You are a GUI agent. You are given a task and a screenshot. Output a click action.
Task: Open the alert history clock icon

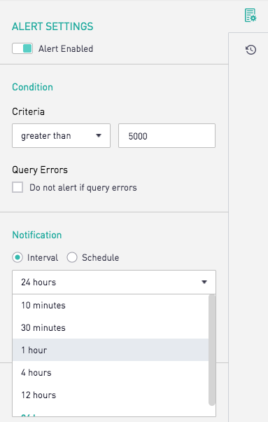tap(251, 50)
